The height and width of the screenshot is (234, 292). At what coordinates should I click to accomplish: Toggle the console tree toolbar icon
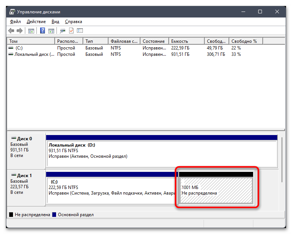click(31, 31)
